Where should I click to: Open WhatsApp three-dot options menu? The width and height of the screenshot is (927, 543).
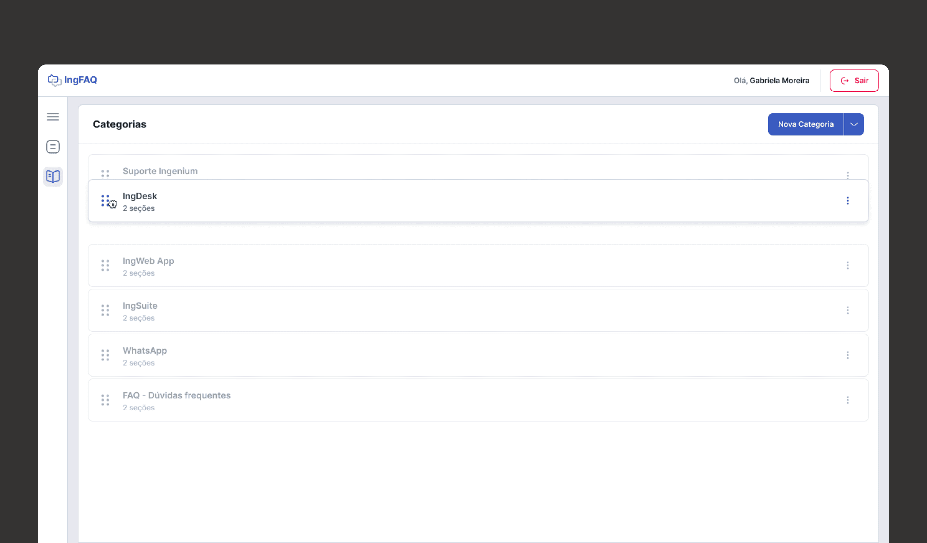848,355
